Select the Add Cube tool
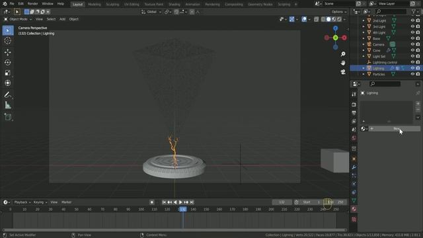 pos(7,117)
